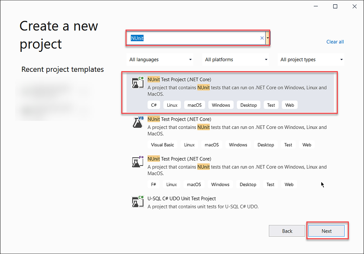Expand the search box history dropdown arrow

click(x=268, y=38)
